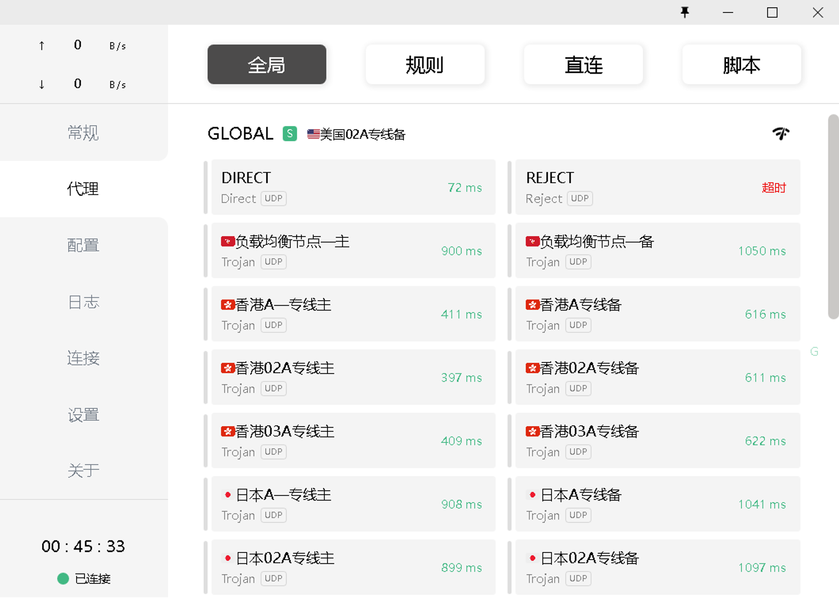This screenshot has width=839, height=598.
Task: Switch to 全局 global mode
Action: click(x=266, y=65)
